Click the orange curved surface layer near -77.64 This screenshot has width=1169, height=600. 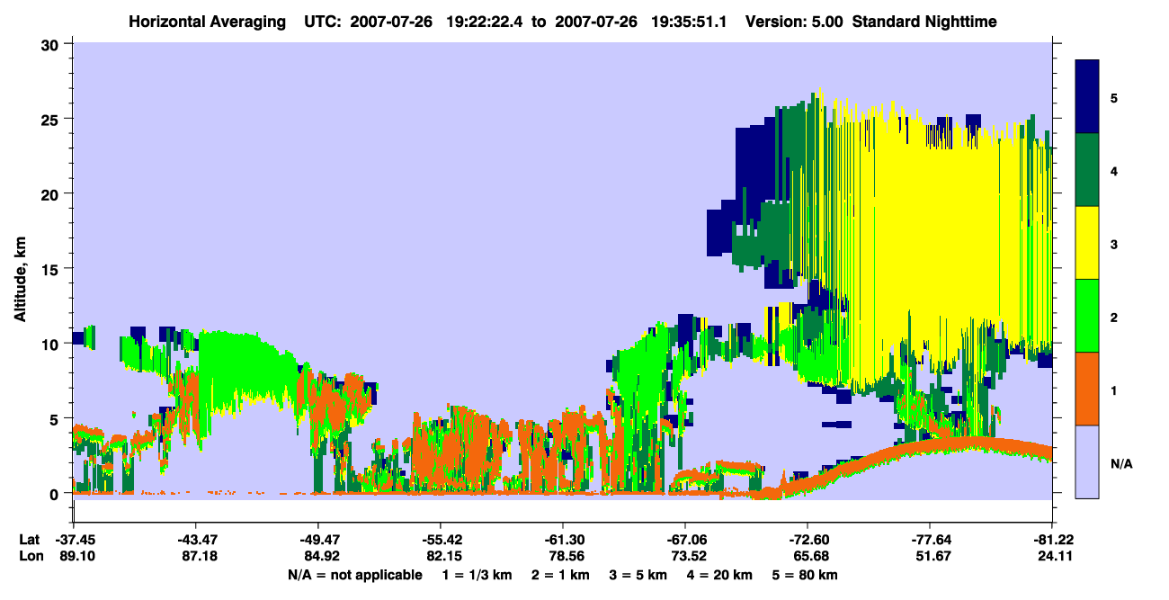pos(930,445)
